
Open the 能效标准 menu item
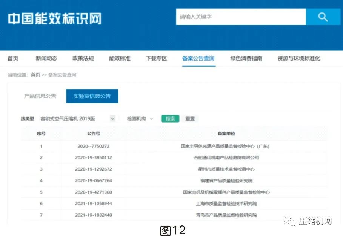click(119, 59)
